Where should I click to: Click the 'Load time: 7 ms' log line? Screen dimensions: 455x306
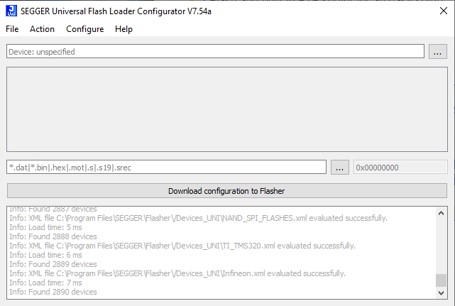coord(45,283)
